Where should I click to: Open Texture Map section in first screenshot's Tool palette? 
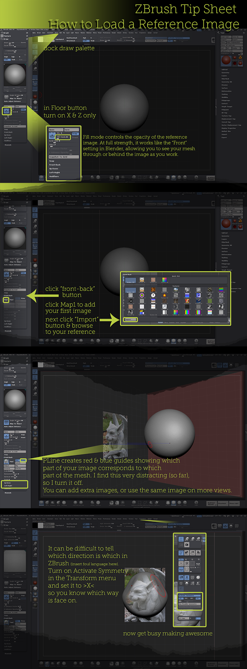(x=227, y=116)
